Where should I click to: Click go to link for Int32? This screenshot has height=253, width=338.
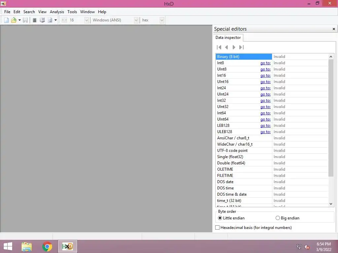tap(265, 100)
